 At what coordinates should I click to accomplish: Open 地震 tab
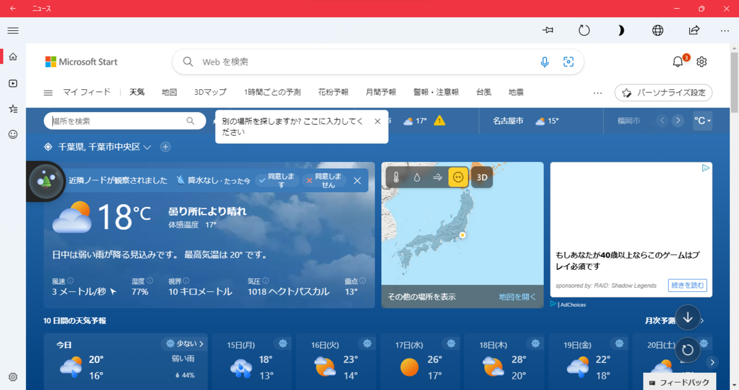tap(516, 92)
